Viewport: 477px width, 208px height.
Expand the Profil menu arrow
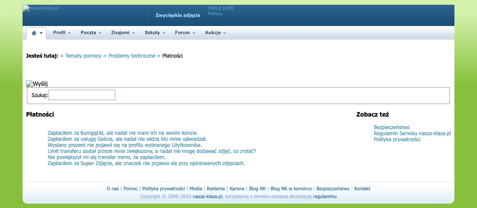click(69, 33)
